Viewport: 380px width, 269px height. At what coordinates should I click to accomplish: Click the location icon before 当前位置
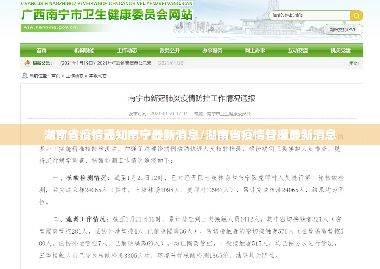[25, 76]
